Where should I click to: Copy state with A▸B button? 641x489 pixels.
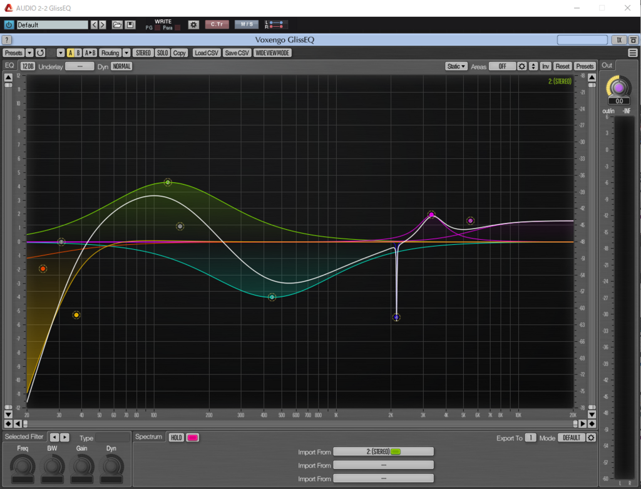90,53
